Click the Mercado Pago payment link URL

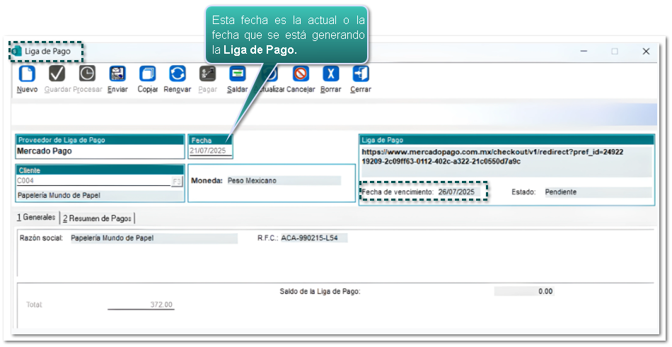[x=492, y=157]
